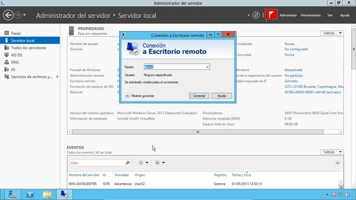Viewport: 356px width, 200px height.
Task: Open the DNS sidebar entry
Action: pyautogui.click(x=30, y=62)
